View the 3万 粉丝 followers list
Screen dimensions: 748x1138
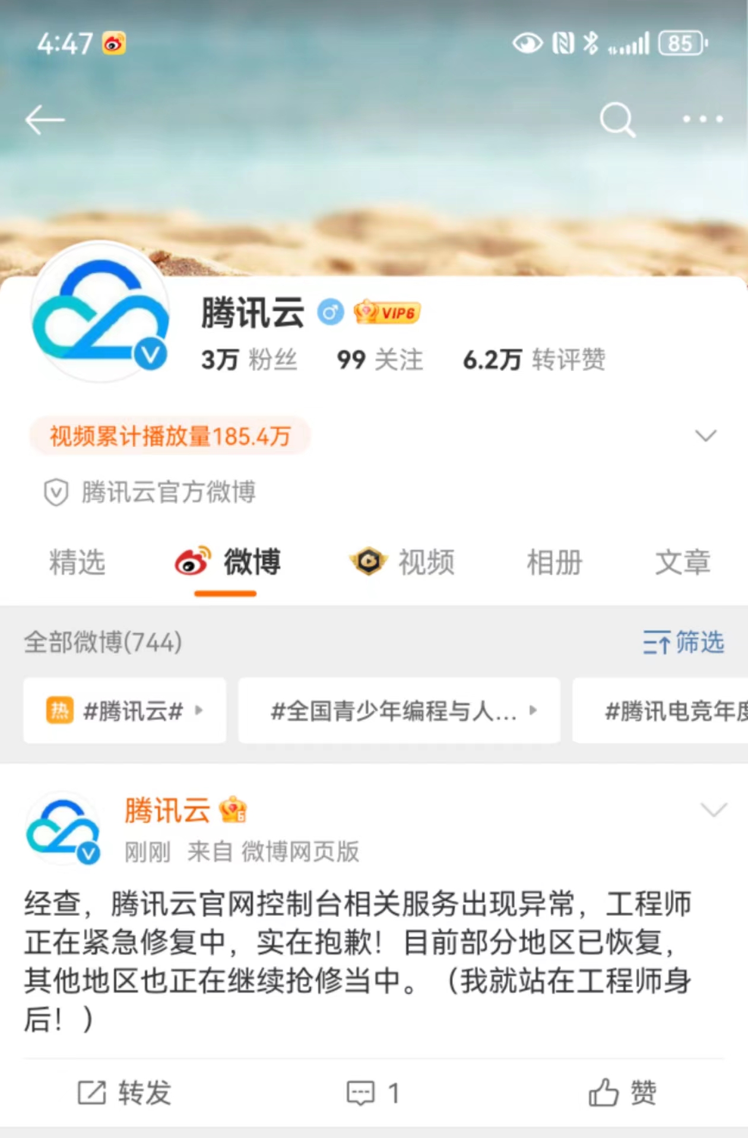(249, 360)
